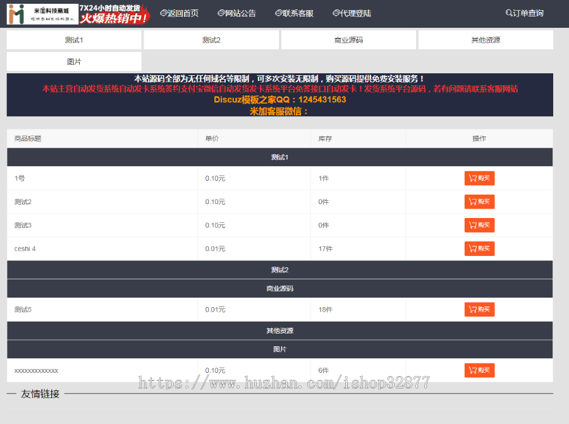Viewport: 569px width, 424px height.
Task: Click the 测试1 section header in table
Action: coord(280,157)
